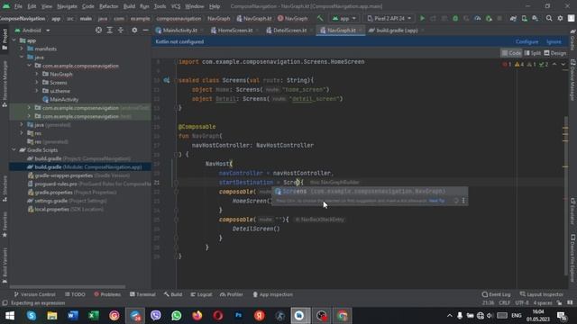
Task: Open the Event Log
Action: point(496,294)
